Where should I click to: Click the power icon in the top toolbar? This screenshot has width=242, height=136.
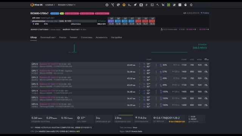[x=107, y=5]
